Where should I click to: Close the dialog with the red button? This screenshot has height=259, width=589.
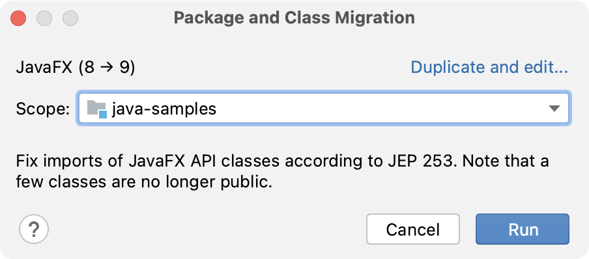18,18
